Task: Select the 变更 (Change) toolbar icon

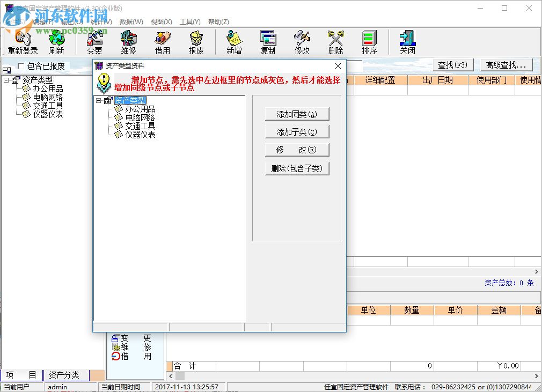Action: (94, 42)
